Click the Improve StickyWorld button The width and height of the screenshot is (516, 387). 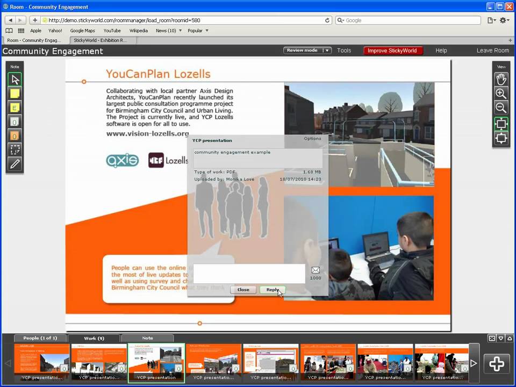tap(393, 51)
